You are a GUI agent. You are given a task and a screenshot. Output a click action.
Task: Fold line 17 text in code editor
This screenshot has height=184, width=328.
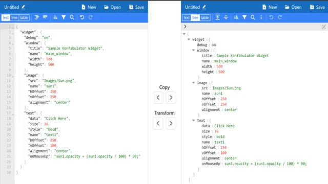click(13, 114)
